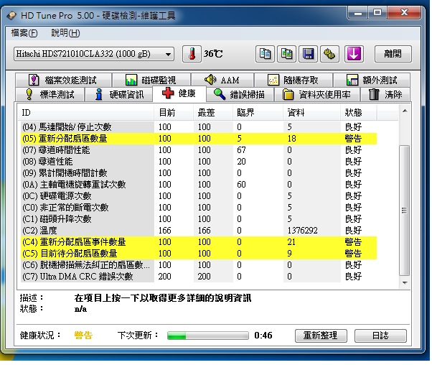
Task: Switch to the 資料夾使用率 tab
Action: click(x=316, y=94)
